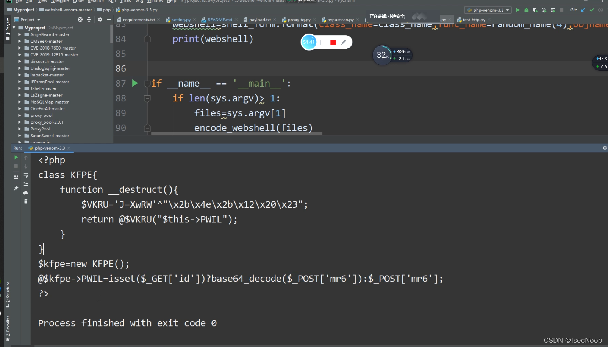Open Git history clock icon
This screenshot has width=608, height=347.
tap(600, 10)
